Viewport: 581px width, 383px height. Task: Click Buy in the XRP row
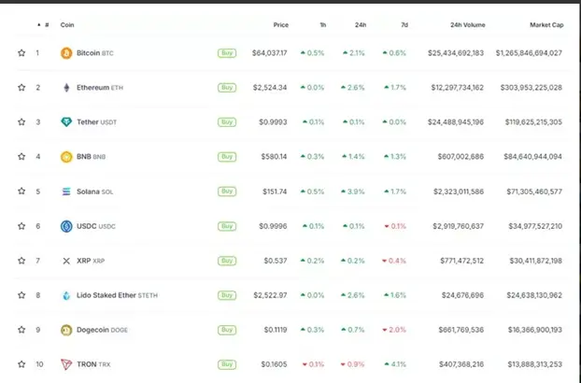pyautogui.click(x=227, y=261)
